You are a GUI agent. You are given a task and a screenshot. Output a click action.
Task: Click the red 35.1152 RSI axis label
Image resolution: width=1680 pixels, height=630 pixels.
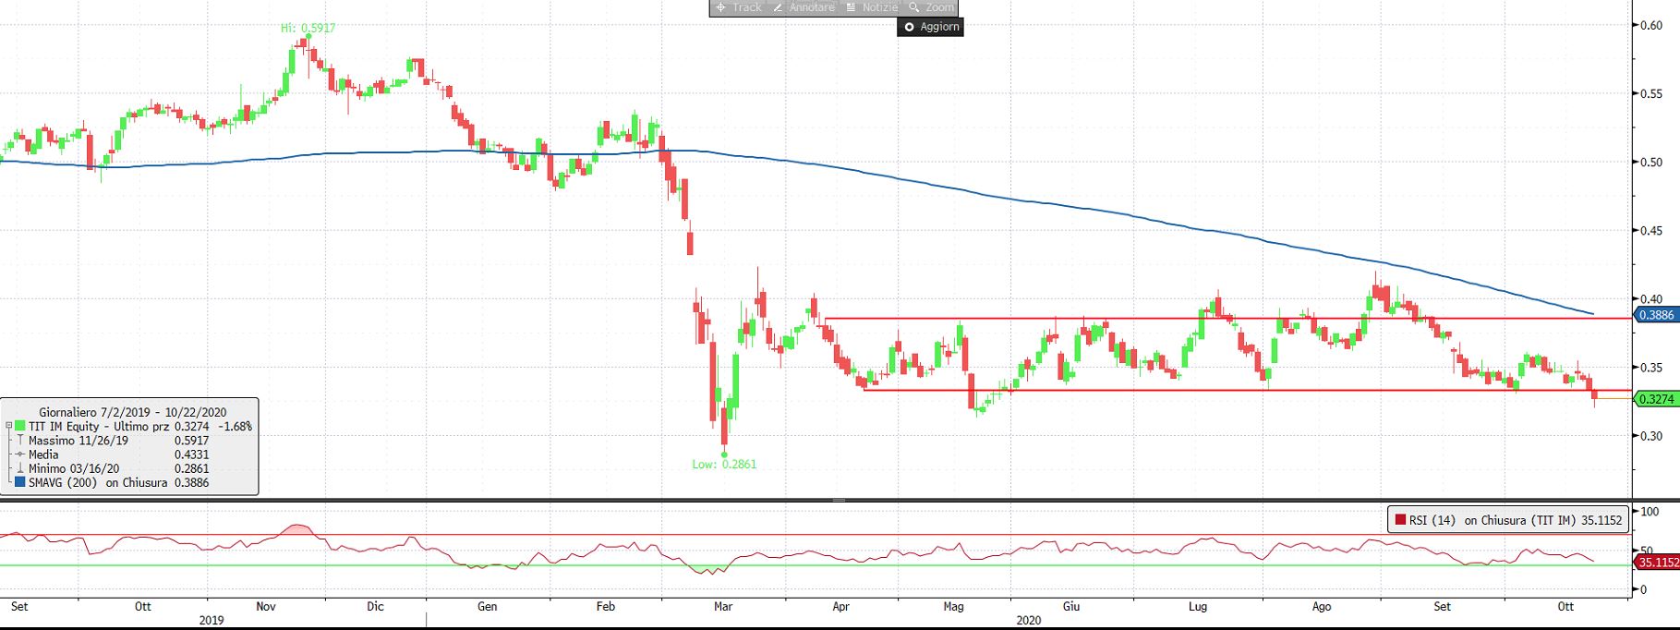click(x=1655, y=562)
